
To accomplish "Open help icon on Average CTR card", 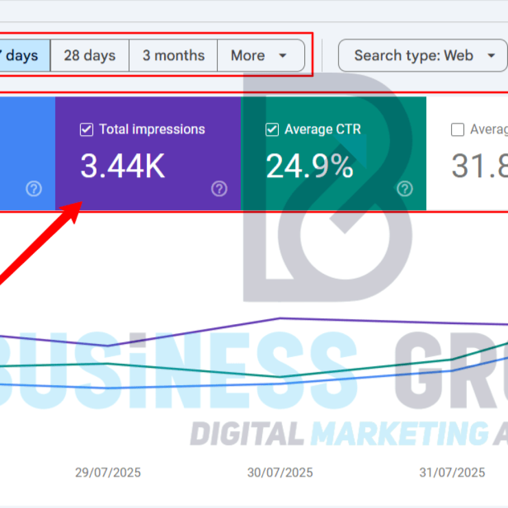I will [405, 188].
